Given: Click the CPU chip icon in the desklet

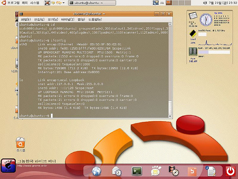Looking at the screenshot, I should (193, 33).
